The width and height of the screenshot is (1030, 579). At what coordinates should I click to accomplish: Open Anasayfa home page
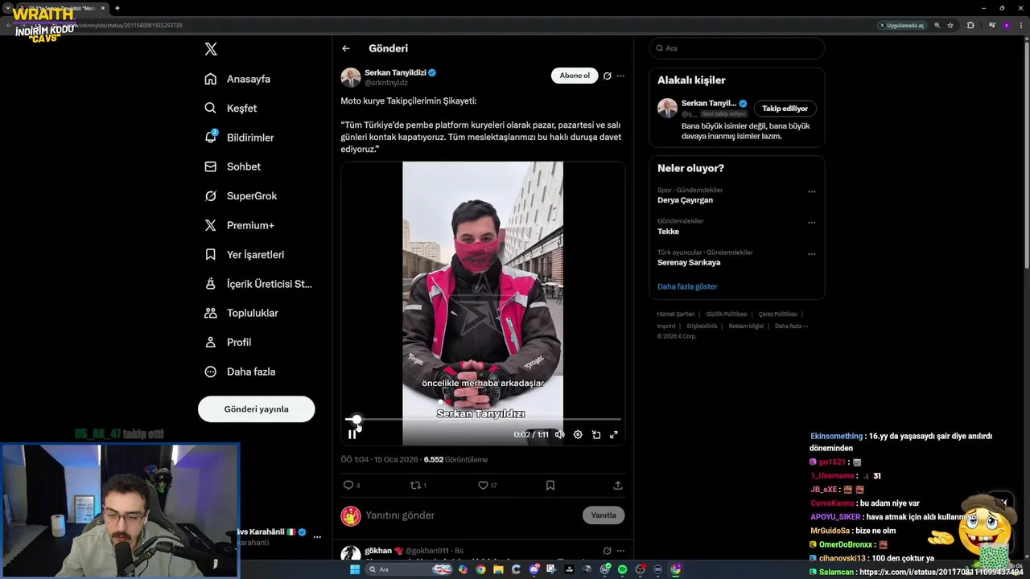237,79
